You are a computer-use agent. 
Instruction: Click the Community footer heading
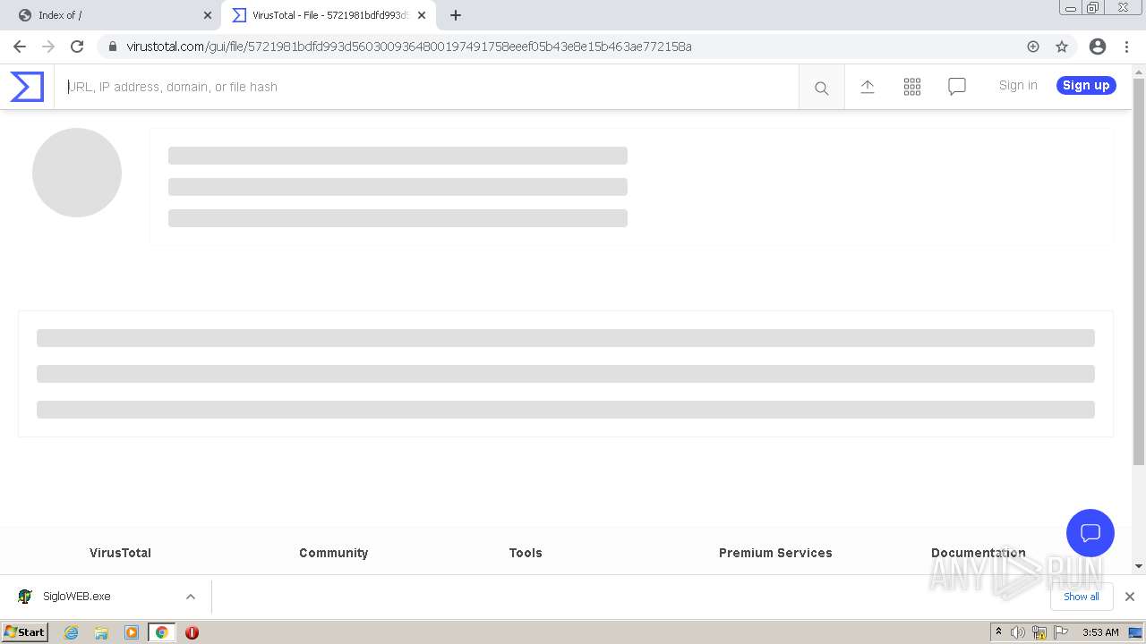coord(333,553)
